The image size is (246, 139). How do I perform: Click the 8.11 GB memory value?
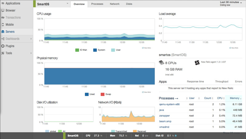point(237,104)
